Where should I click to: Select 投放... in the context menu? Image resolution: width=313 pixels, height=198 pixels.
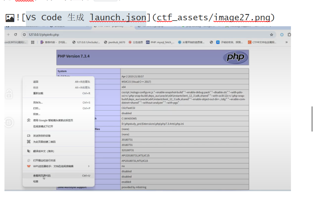point(58,114)
